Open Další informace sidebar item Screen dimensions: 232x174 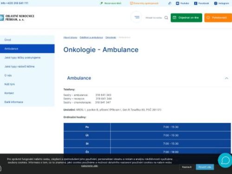pos(27,102)
